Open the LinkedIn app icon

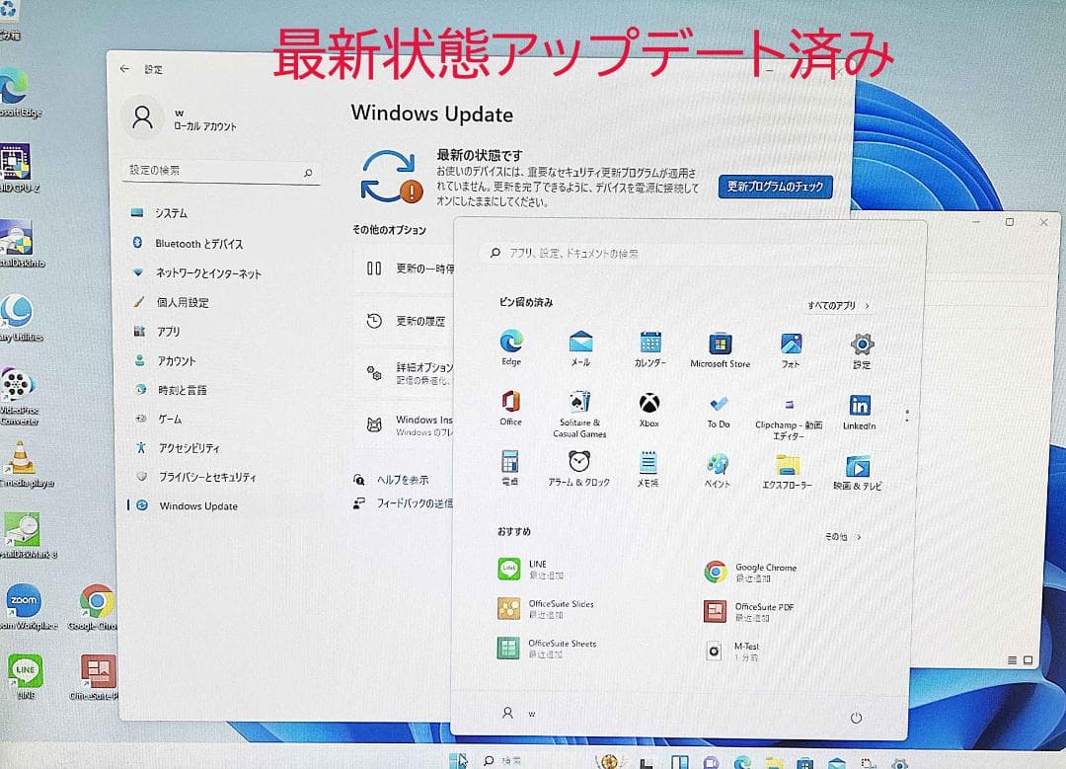859,403
